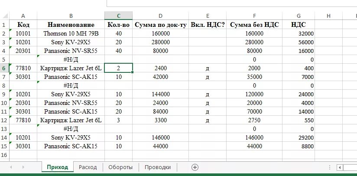Select column G header
357x176 pixels.
(299, 16)
